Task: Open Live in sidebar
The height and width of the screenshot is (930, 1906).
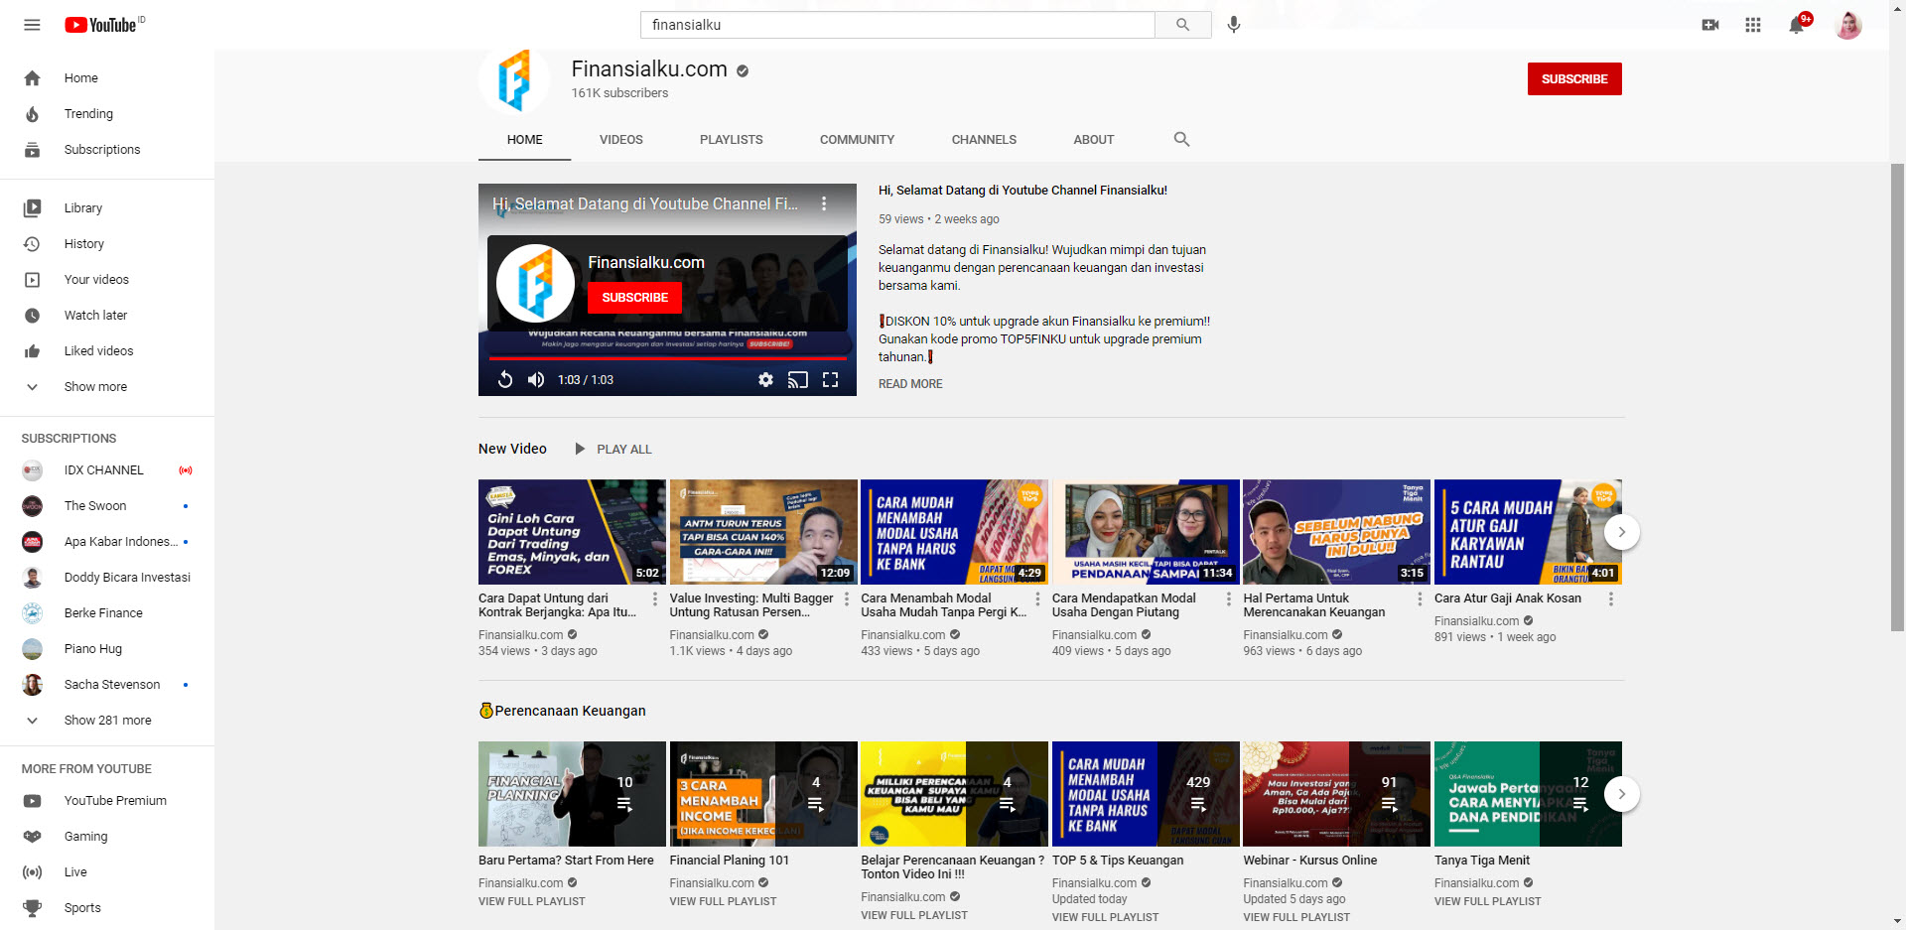Action: coord(107,872)
